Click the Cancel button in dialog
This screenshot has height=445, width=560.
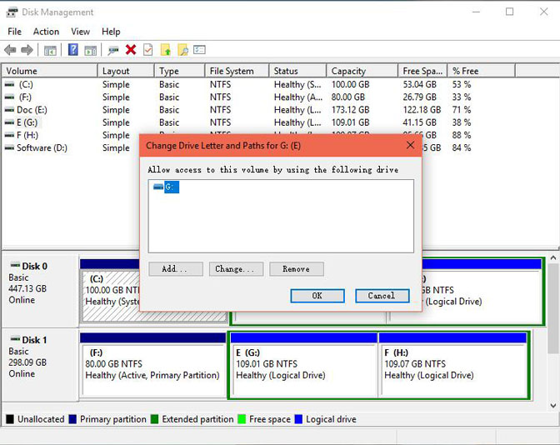382,296
